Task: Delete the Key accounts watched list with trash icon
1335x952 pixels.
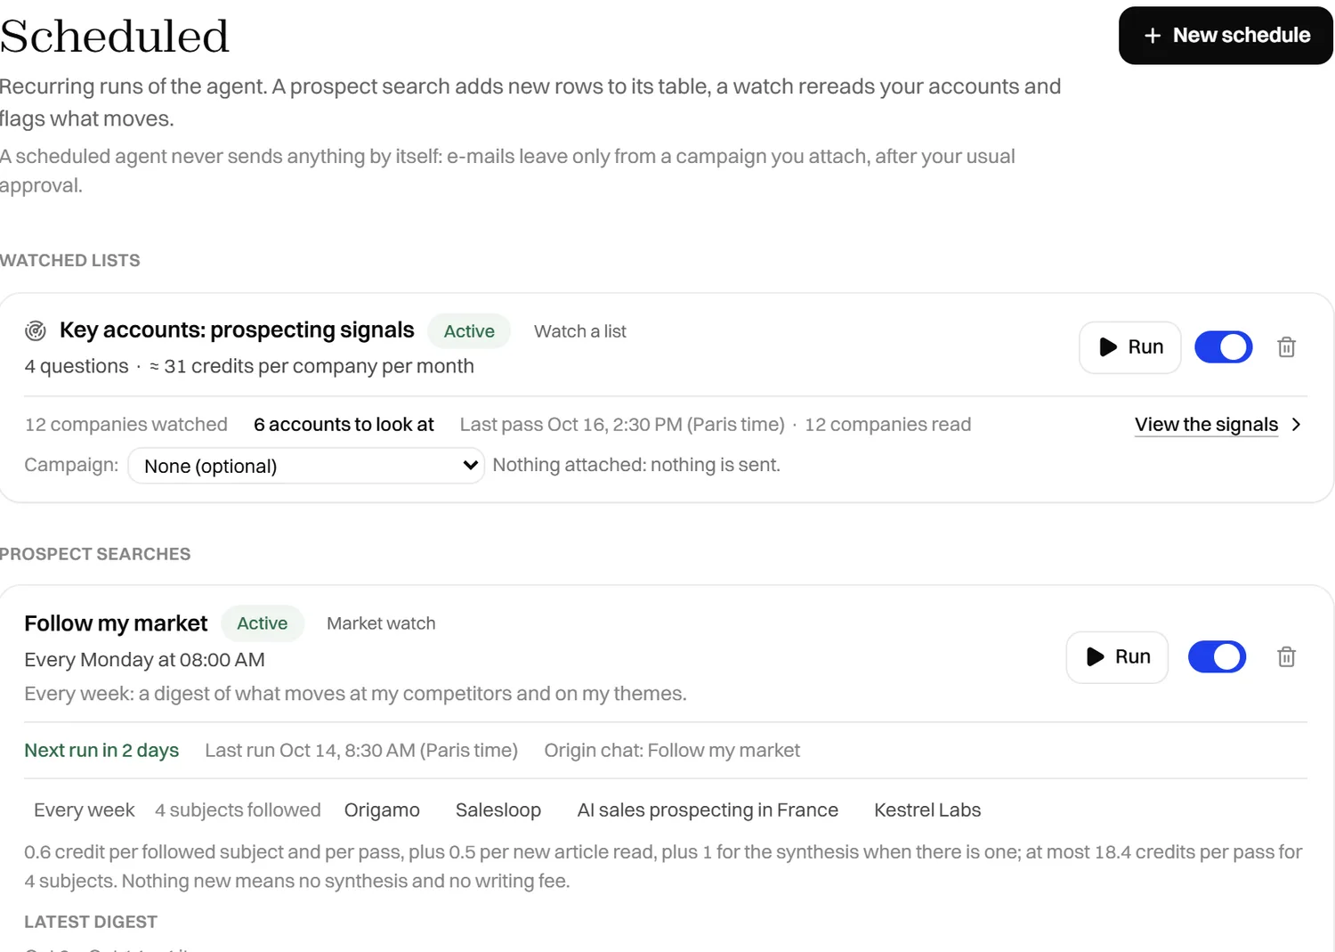Action: click(1286, 347)
